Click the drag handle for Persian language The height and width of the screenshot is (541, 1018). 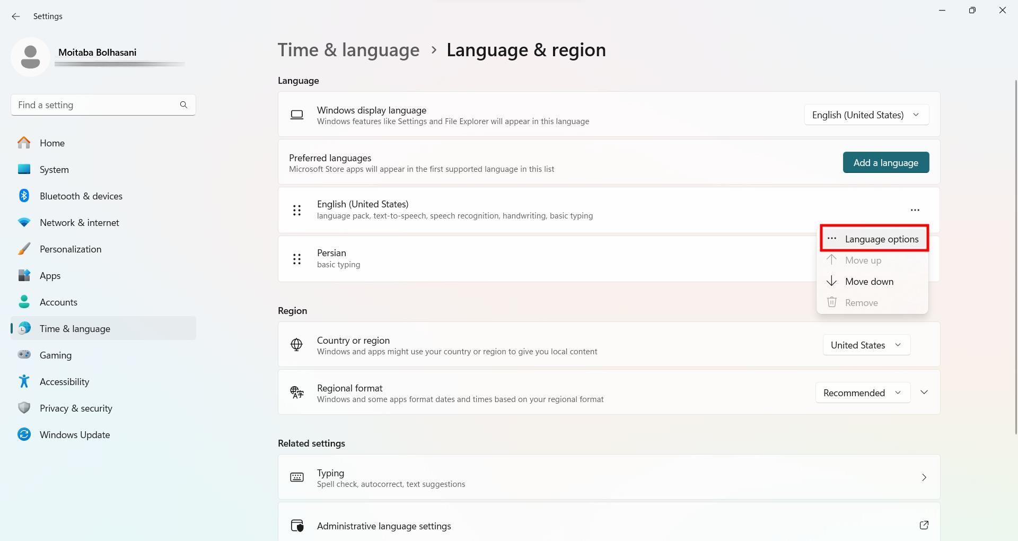click(x=297, y=259)
